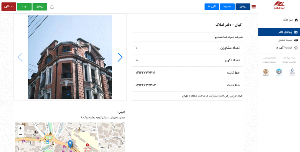300x152 pixels.
Task: Switch to the مشاوران tab
Action: coord(227,6)
